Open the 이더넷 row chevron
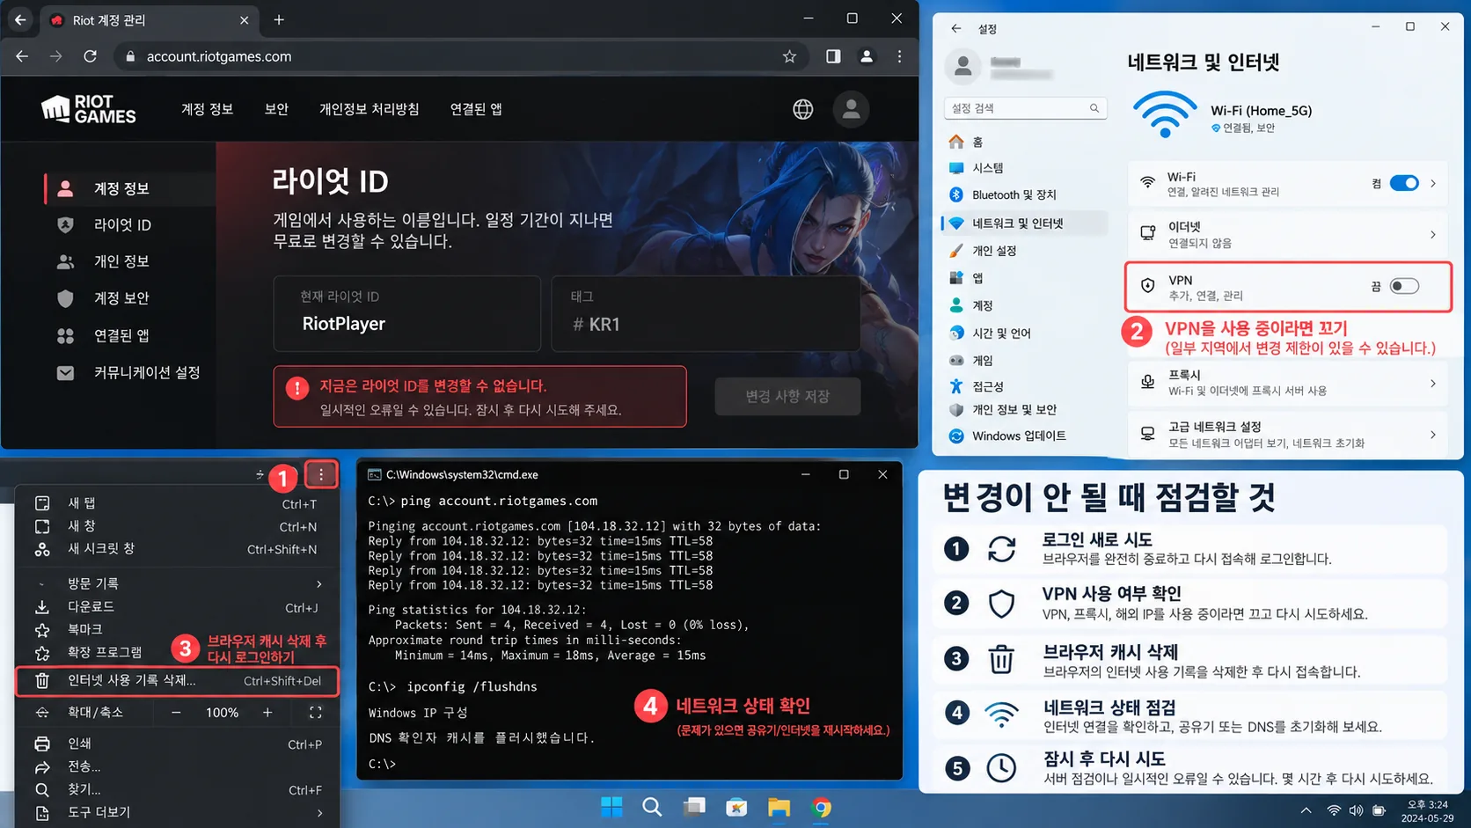Image resolution: width=1471 pixels, height=828 pixels. (1433, 234)
